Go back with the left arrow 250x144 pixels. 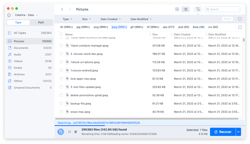pos(62,9)
